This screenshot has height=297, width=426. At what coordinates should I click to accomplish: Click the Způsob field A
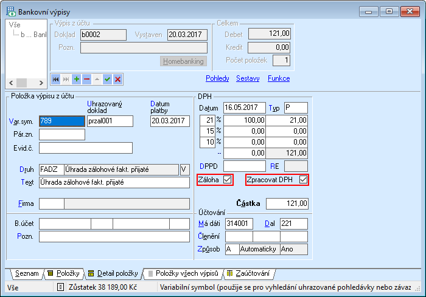tap(232, 249)
